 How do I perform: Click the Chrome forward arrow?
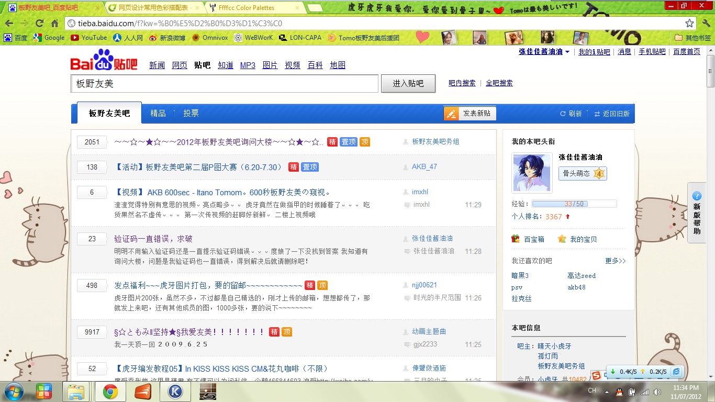click(24, 24)
